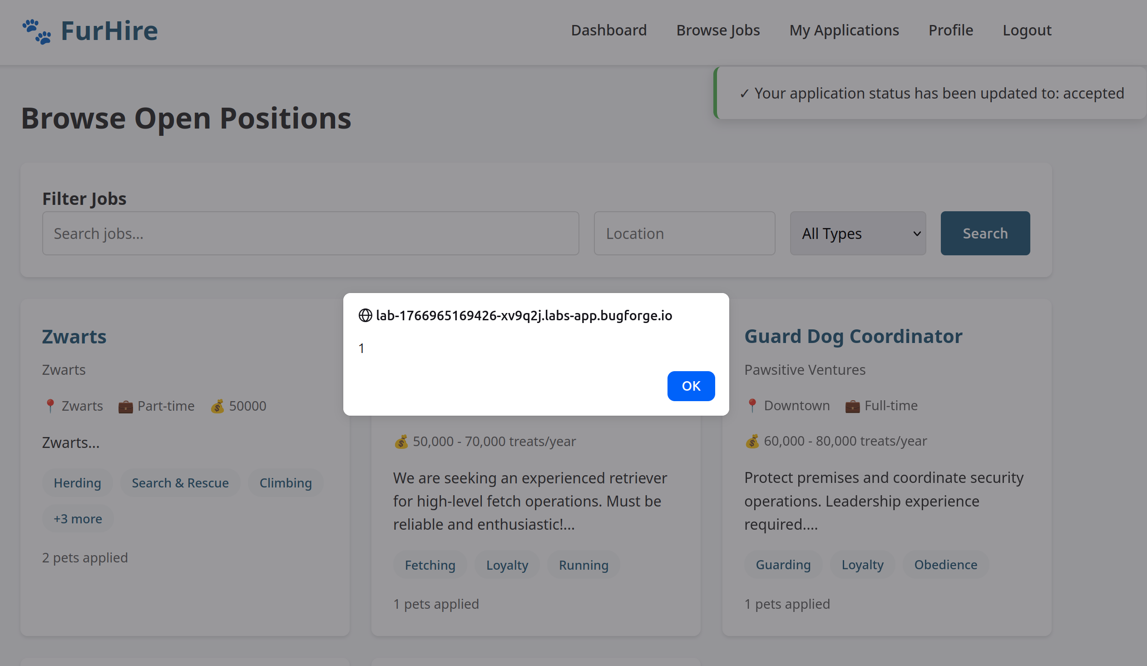Click the FurHire paw print logo

point(37,31)
